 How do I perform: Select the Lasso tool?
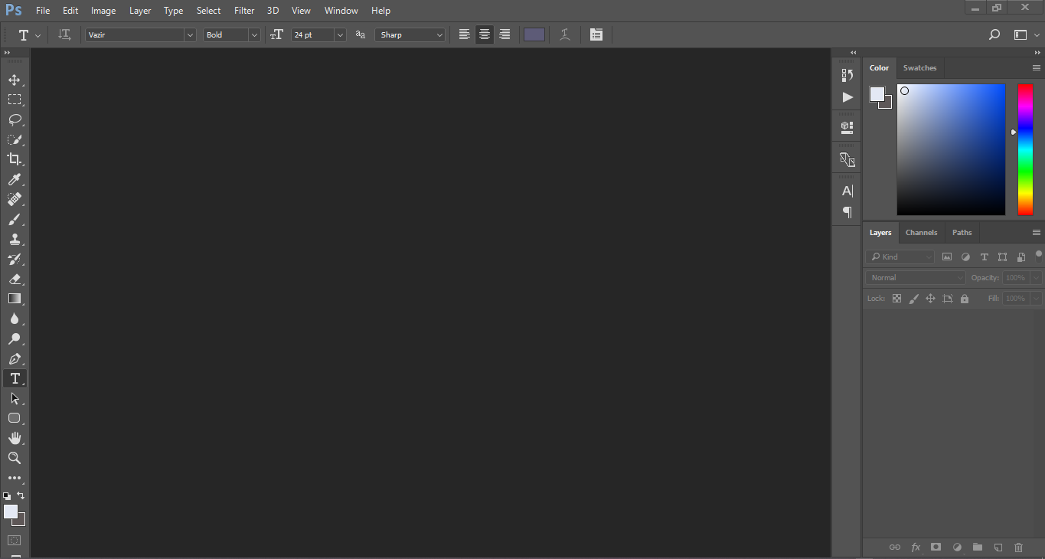click(14, 119)
